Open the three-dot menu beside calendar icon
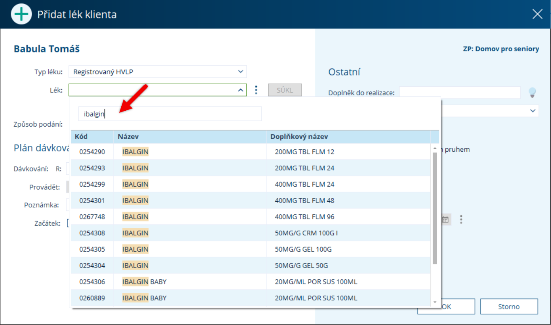The width and height of the screenshot is (551, 325). [x=461, y=219]
